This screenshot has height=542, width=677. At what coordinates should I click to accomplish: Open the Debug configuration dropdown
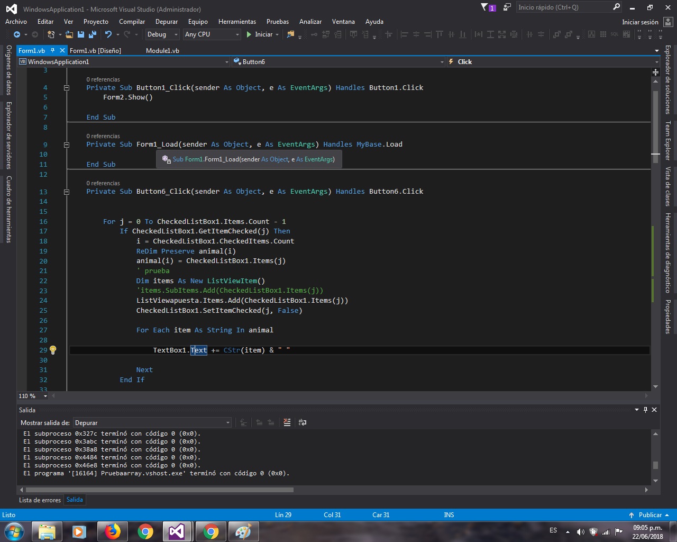click(162, 34)
